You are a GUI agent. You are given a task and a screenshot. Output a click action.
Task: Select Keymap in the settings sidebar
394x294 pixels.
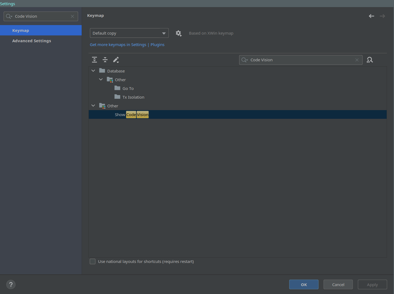point(41,30)
